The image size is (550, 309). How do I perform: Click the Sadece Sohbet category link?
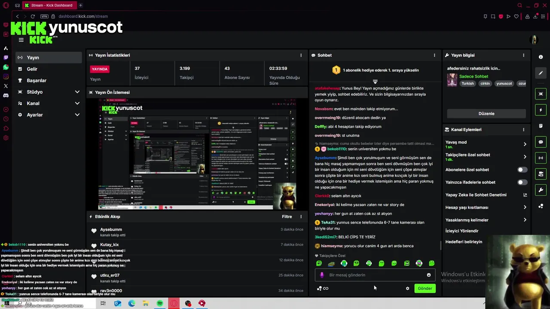click(x=474, y=76)
